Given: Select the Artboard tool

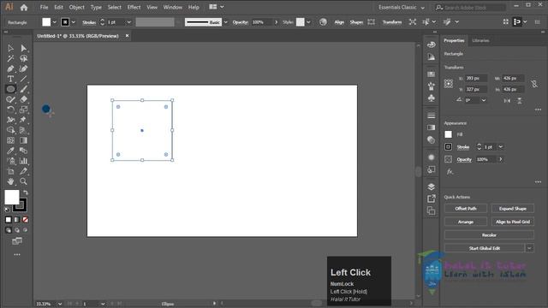Looking at the screenshot, I should (x=10, y=171).
